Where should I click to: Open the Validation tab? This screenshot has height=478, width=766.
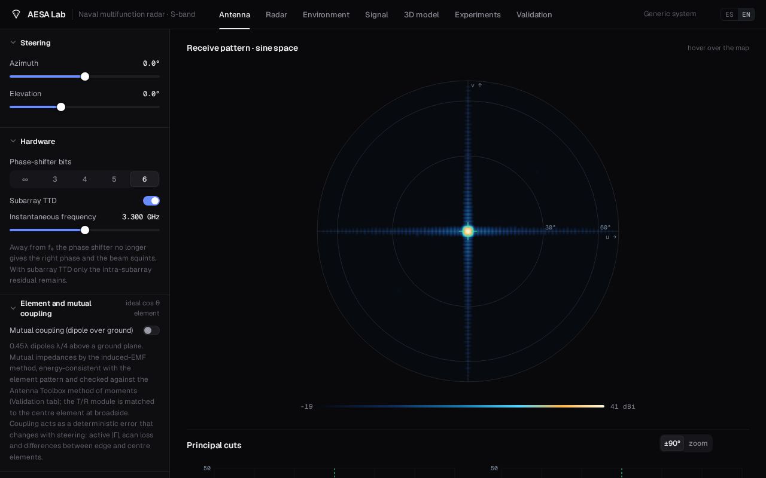(534, 14)
